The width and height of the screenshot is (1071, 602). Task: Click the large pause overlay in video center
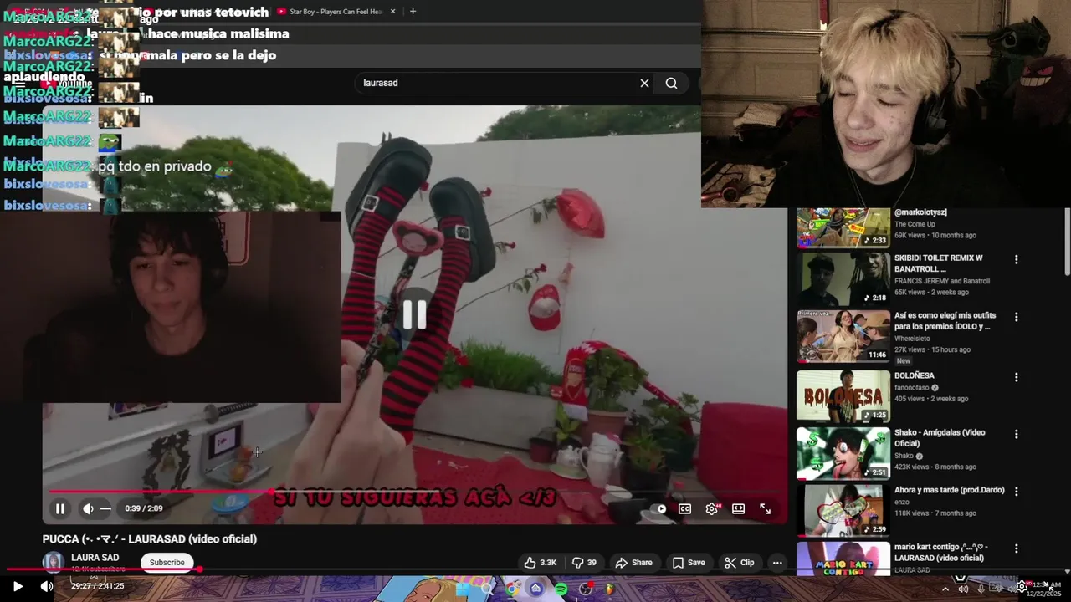click(x=414, y=314)
